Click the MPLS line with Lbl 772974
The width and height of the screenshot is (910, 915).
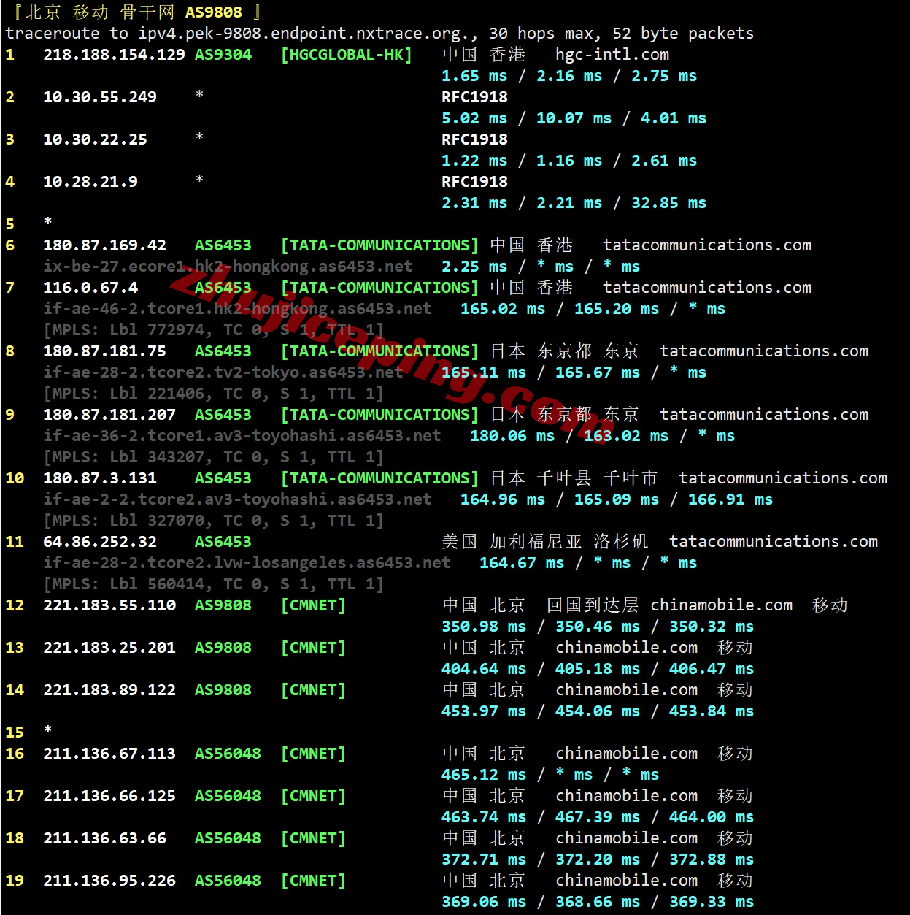(x=213, y=330)
